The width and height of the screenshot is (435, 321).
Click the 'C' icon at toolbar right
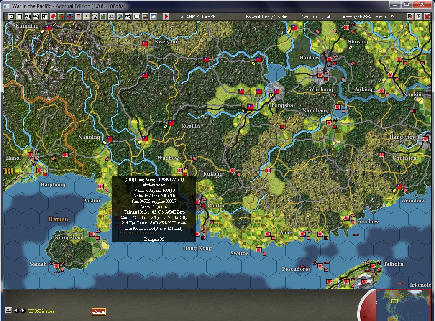click(419, 17)
